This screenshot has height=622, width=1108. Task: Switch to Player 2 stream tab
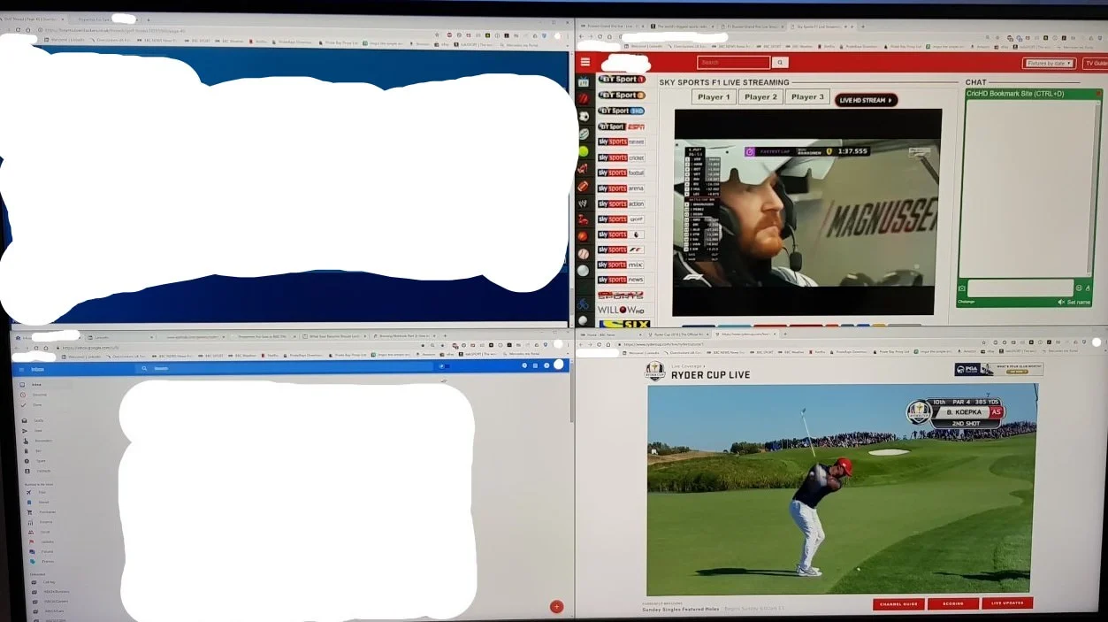click(x=760, y=97)
